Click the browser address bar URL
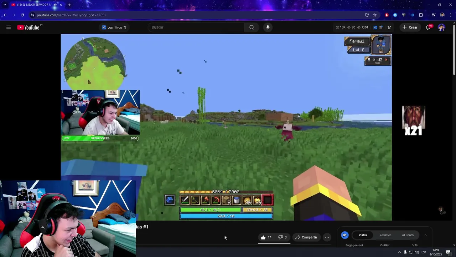Image resolution: width=456 pixels, height=257 pixels. [71, 15]
